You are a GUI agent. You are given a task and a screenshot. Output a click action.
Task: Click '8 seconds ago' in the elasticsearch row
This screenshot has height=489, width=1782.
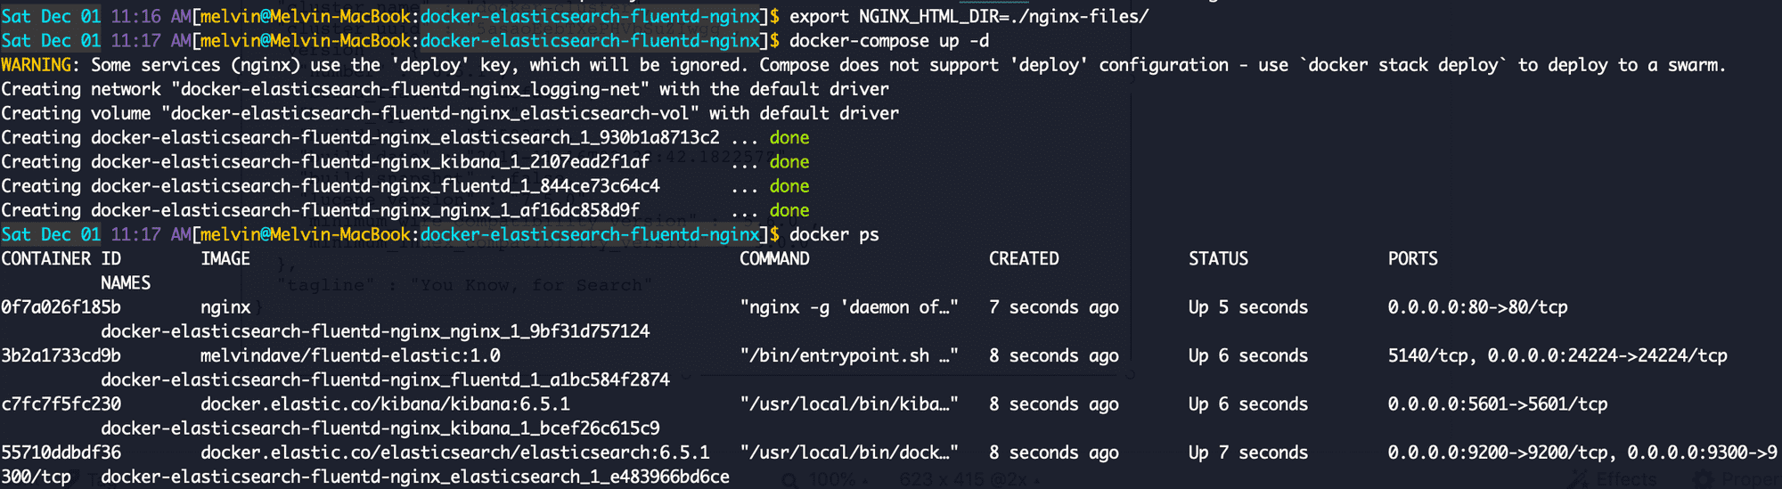click(x=1054, y=452)
